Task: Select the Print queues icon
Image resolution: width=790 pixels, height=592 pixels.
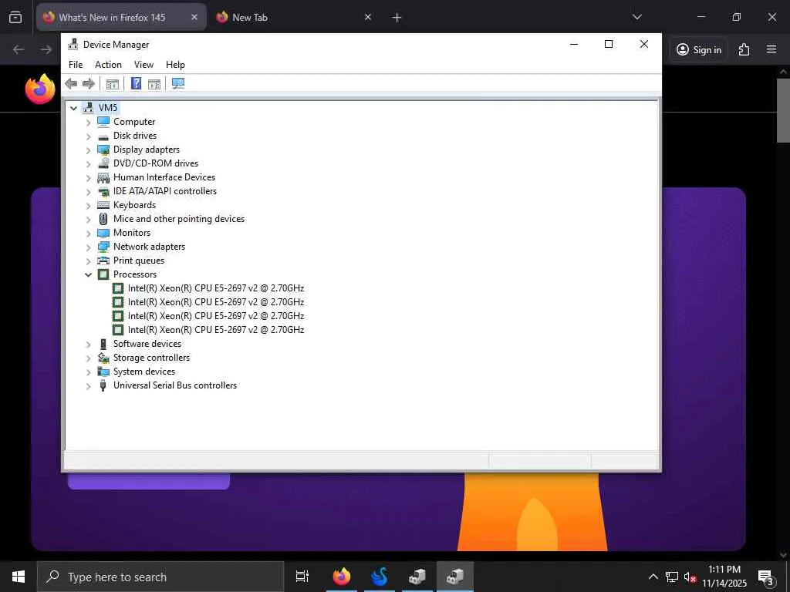Action: click(x=103, y=261)
